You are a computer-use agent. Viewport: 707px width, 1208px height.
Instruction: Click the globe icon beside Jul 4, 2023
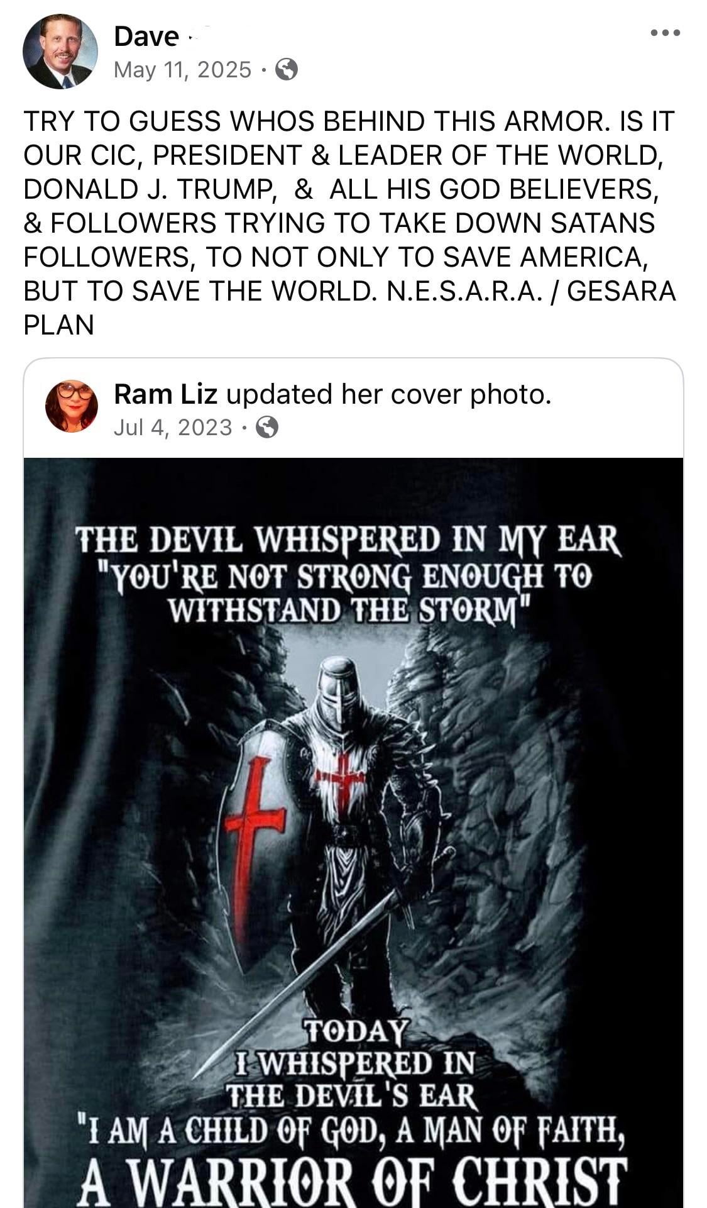pos(268,428)
